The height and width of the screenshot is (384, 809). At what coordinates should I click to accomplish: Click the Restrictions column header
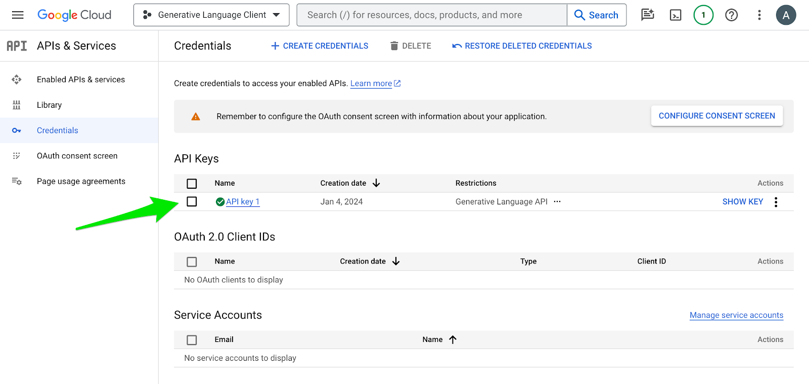(x=476, y=183)
